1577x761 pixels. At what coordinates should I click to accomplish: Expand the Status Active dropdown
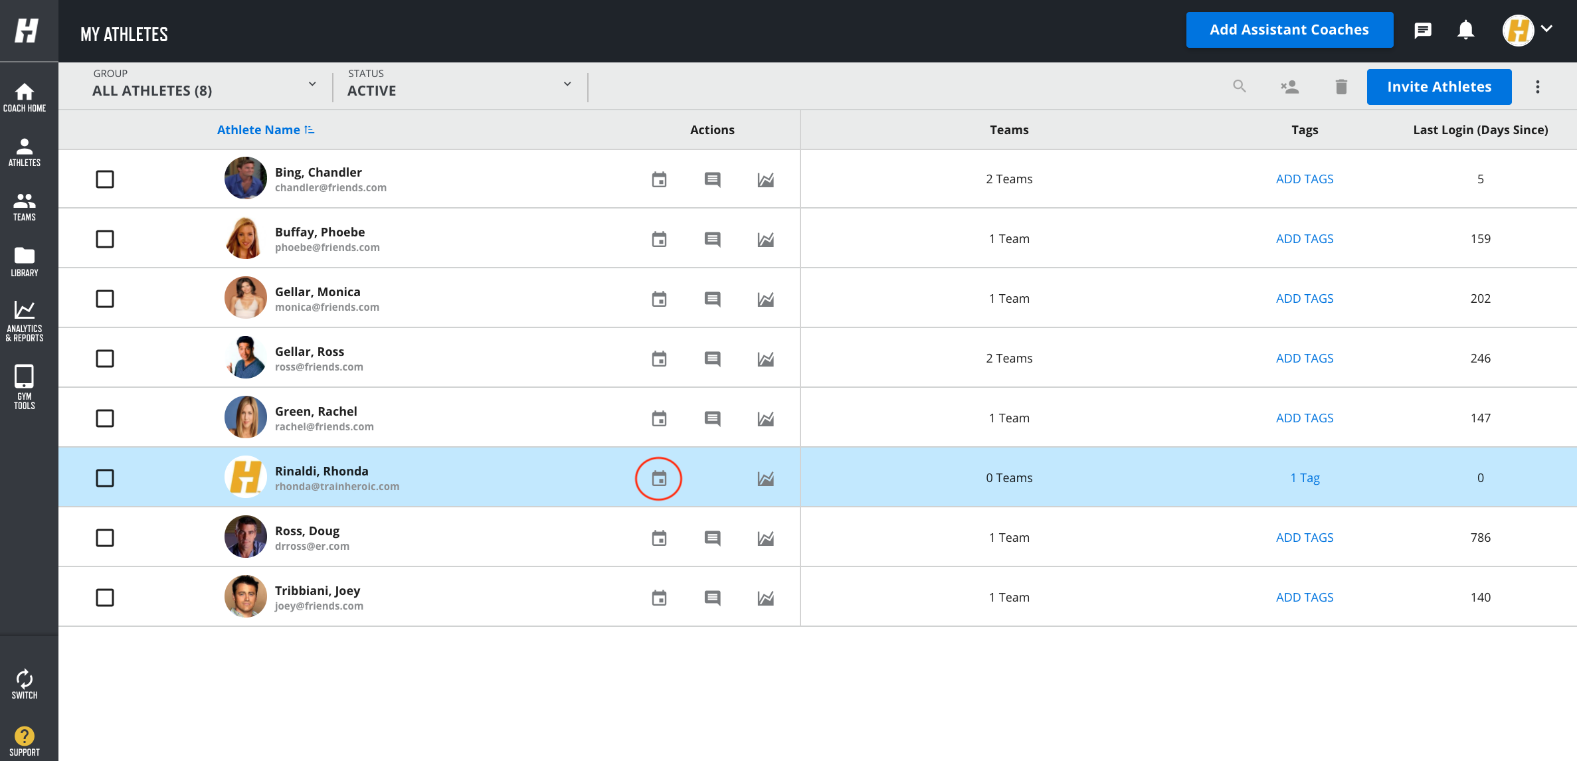[460, 84]
